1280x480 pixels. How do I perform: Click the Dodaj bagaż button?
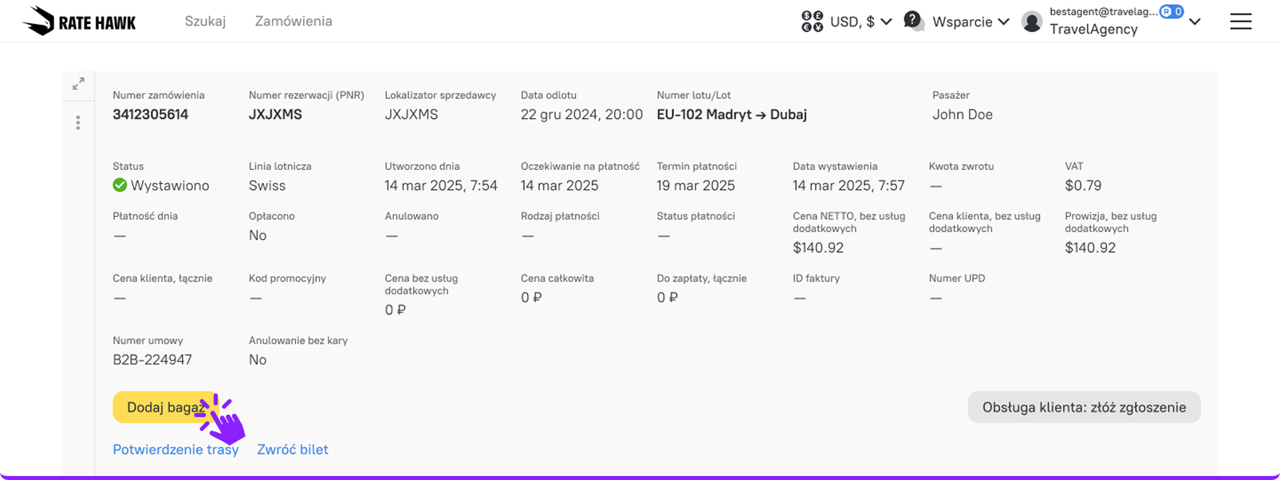pyautogui.click(x=166, y=407)
